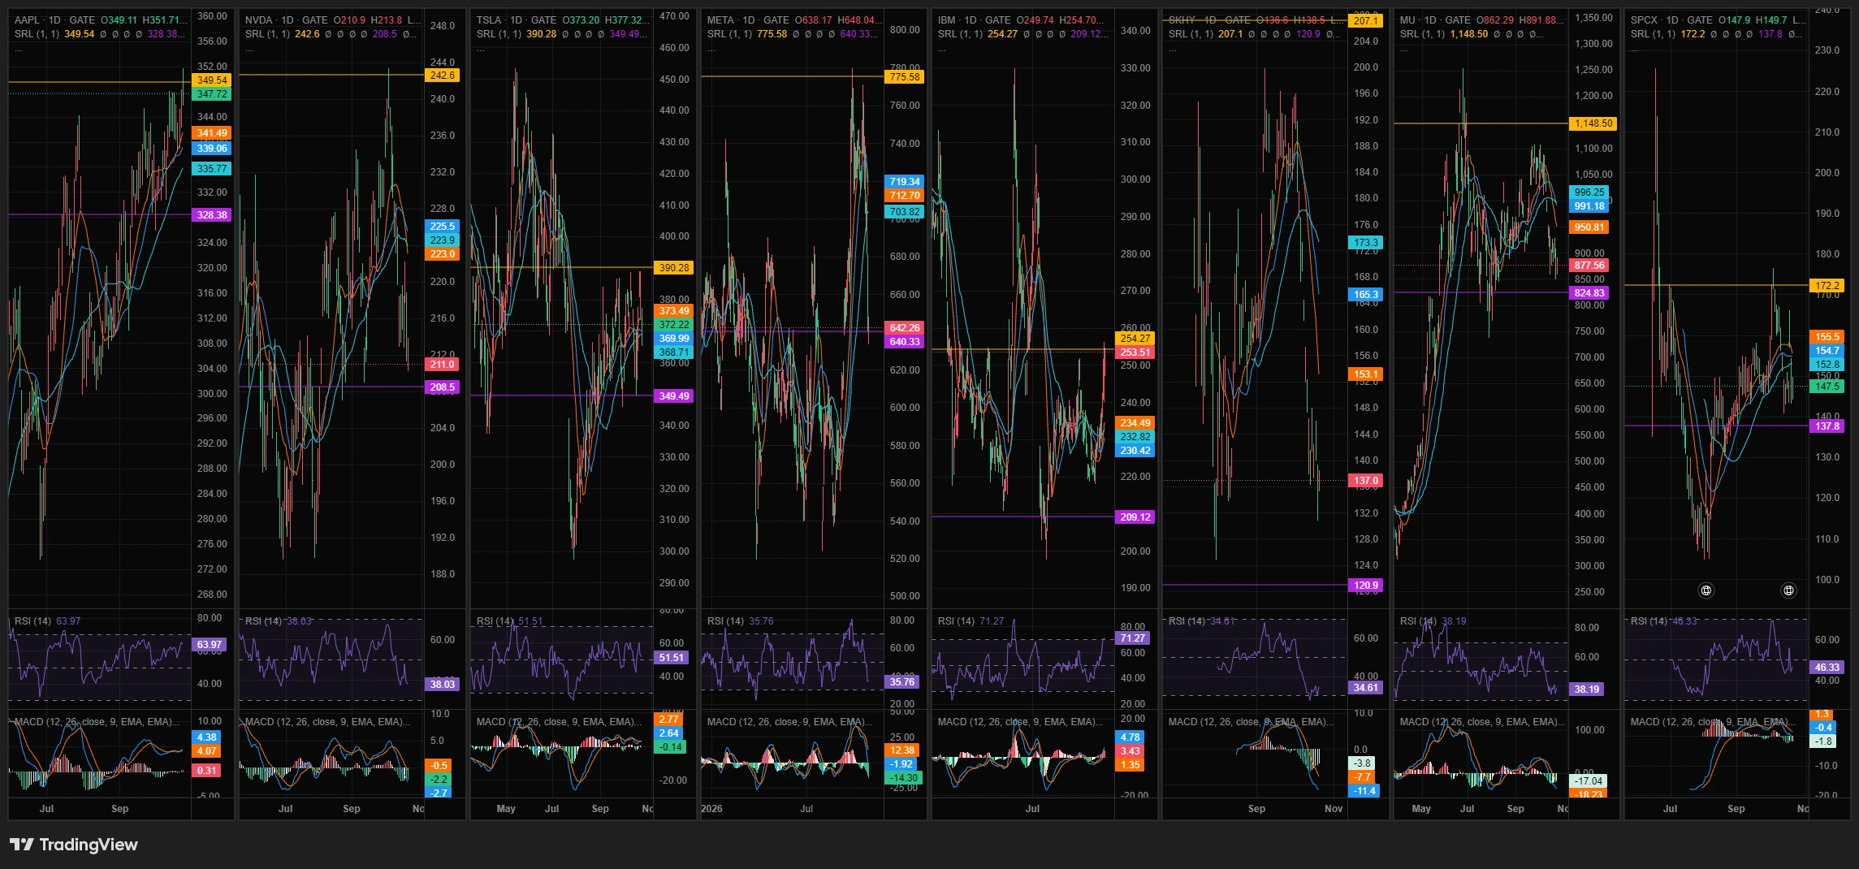Screen dimensions: 1859x869
Task: Click the yellow 775.58 price label on META
Action: (x=905, y=77)
